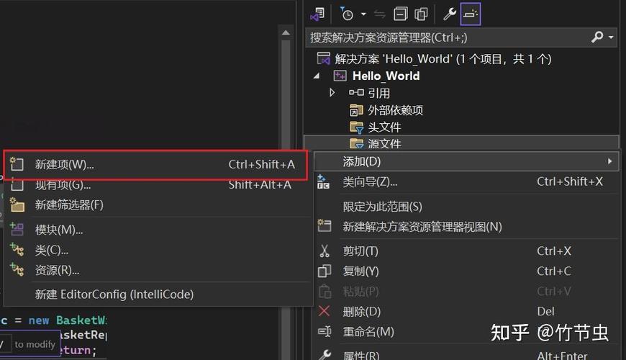The height and width of the screenshot is (360, 626).
Task: Choose 粘贴(P) menu entry
Action: coord(466,292)
